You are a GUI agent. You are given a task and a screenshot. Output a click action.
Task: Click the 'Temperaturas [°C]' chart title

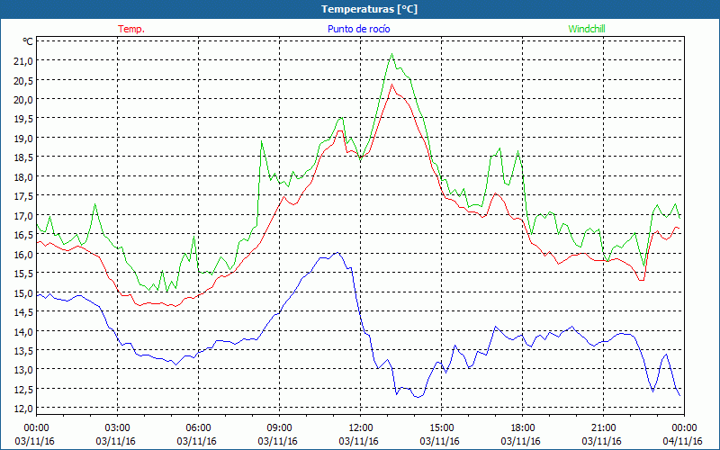370,9
